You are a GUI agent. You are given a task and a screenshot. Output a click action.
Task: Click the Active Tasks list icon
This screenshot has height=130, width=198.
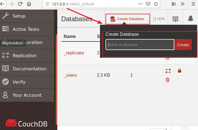pos(6,29)
